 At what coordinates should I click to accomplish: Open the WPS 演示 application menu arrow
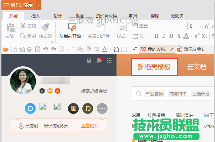point(38,5)
